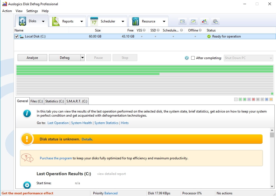Select the General tab
Image resolution: width=276 pixels, height=196 pixels.
tap(23, 101)
